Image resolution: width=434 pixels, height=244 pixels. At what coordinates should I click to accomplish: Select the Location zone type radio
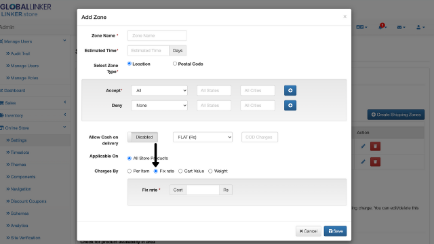130,64
